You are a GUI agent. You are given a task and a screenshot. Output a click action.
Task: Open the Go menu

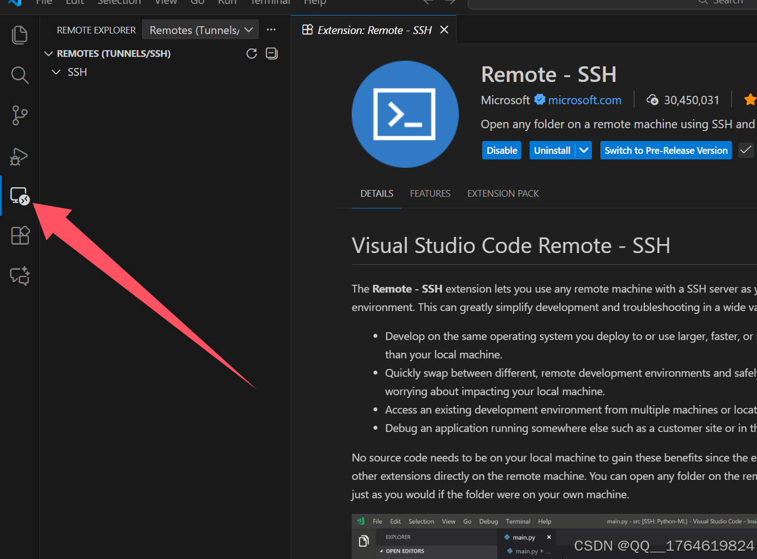point(197,2)
